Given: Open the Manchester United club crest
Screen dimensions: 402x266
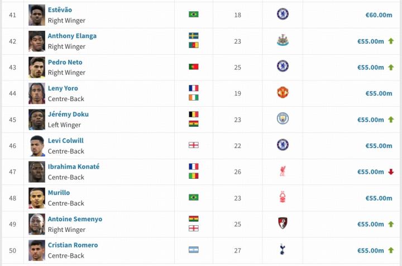Looking at the screenshot, I should [x=283, y=93].
